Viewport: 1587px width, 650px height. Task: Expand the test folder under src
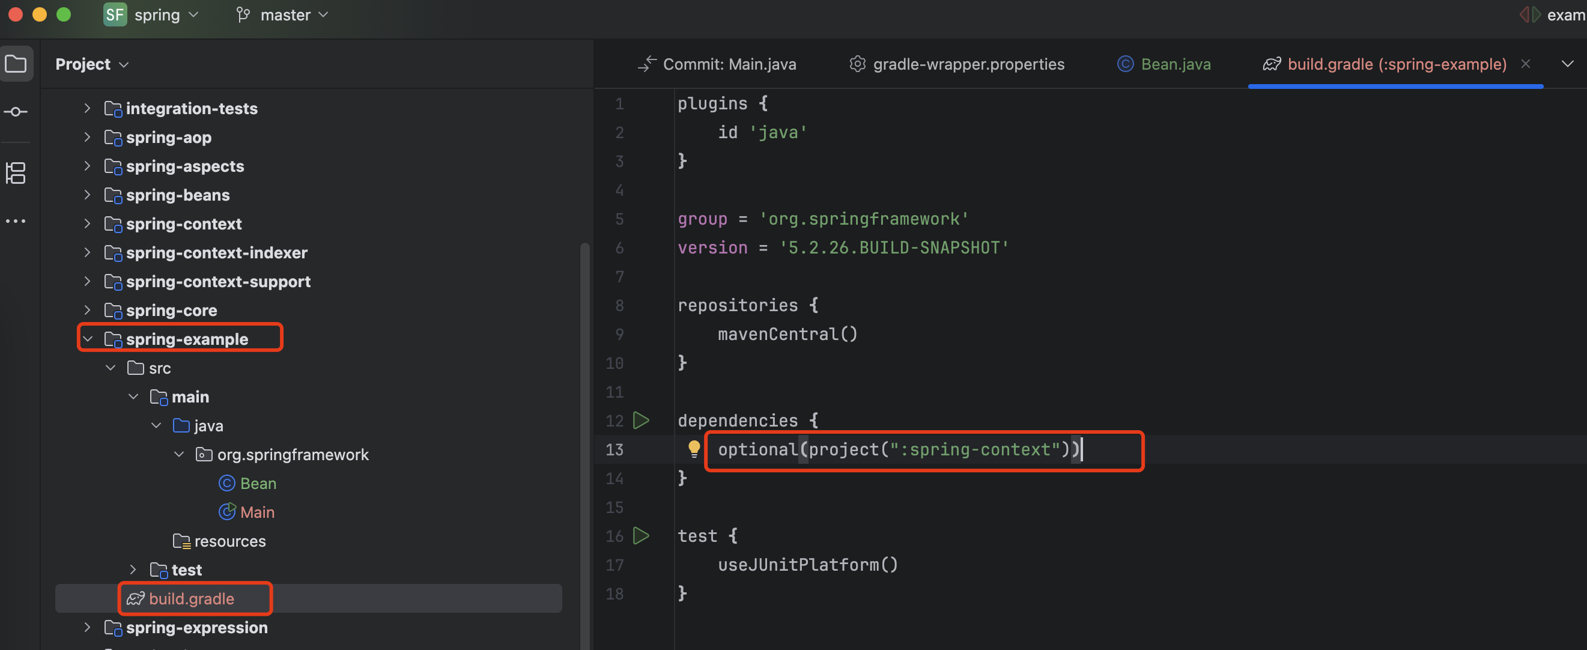point(133,570)
